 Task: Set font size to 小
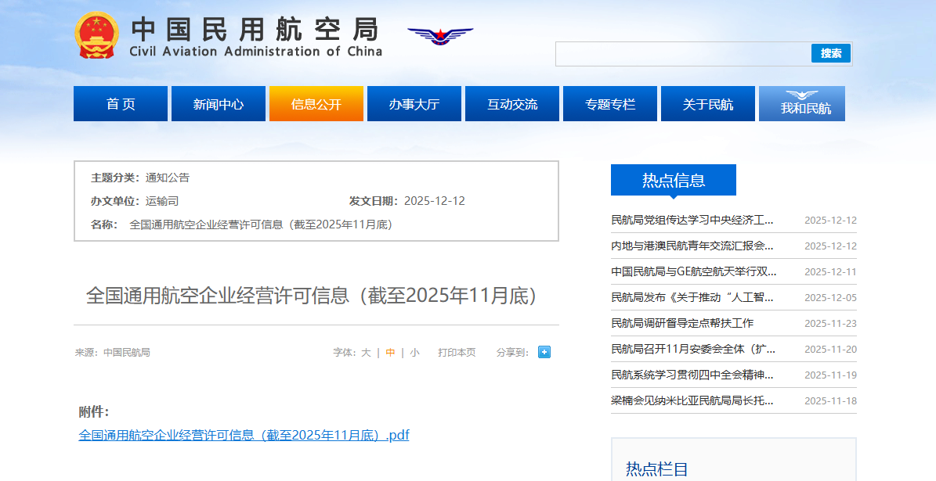(x=414, y=352)
